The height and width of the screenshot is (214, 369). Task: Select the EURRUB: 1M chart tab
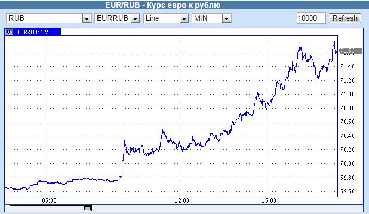pyautogui.click(x=33, y=32)
